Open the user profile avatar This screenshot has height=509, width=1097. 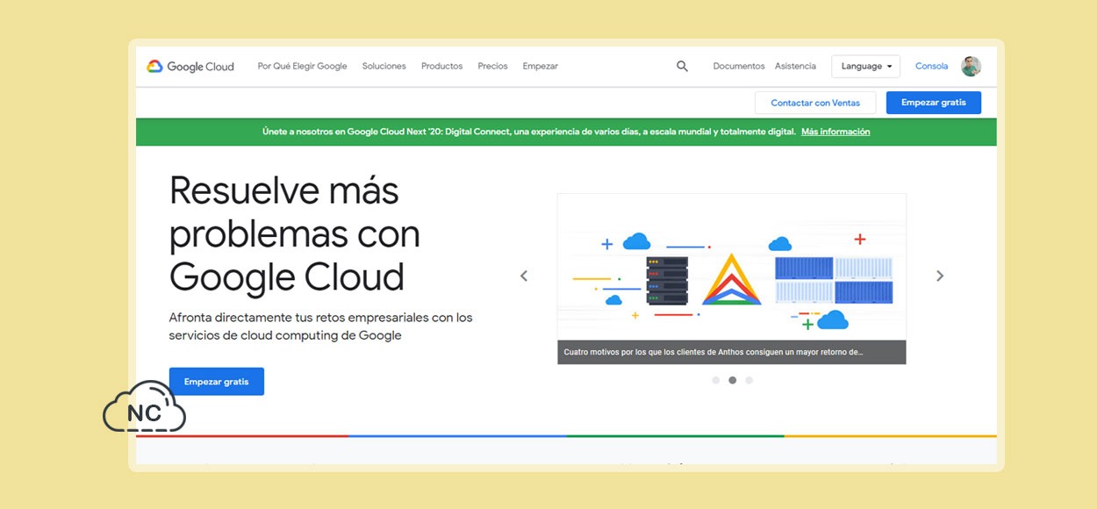click(971, 67)
